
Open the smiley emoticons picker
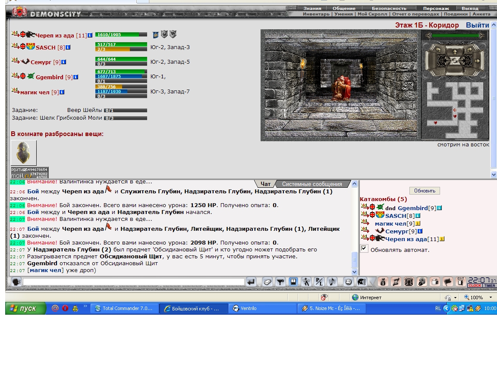pyautogui.click(x=348, y=282)
